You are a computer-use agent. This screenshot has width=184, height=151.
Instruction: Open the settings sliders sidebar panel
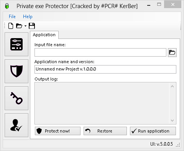pyautogui.click(x=16, y=44)
